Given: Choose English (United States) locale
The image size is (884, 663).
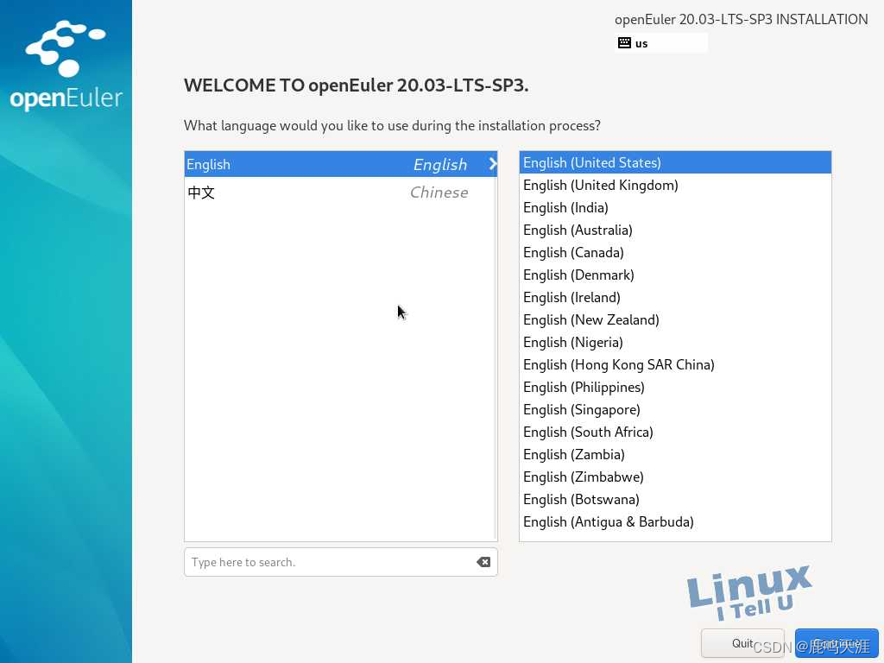Looking at the screenshot, I should pyautogui.click(x=675, y=162).
